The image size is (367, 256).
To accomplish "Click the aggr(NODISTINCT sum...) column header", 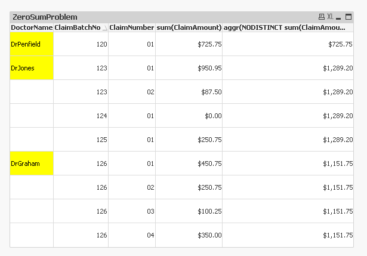I will 284,27.
